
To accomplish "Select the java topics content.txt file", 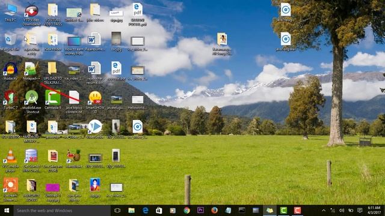I will [x=74, y=102].
